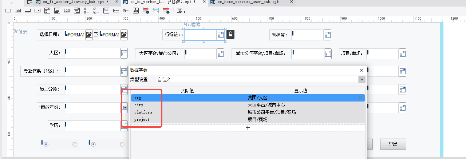Viewport: 466px width, 159px height.
Task: Select the radio button group tool
Action: pyautogui.click(x=86, y=11)
